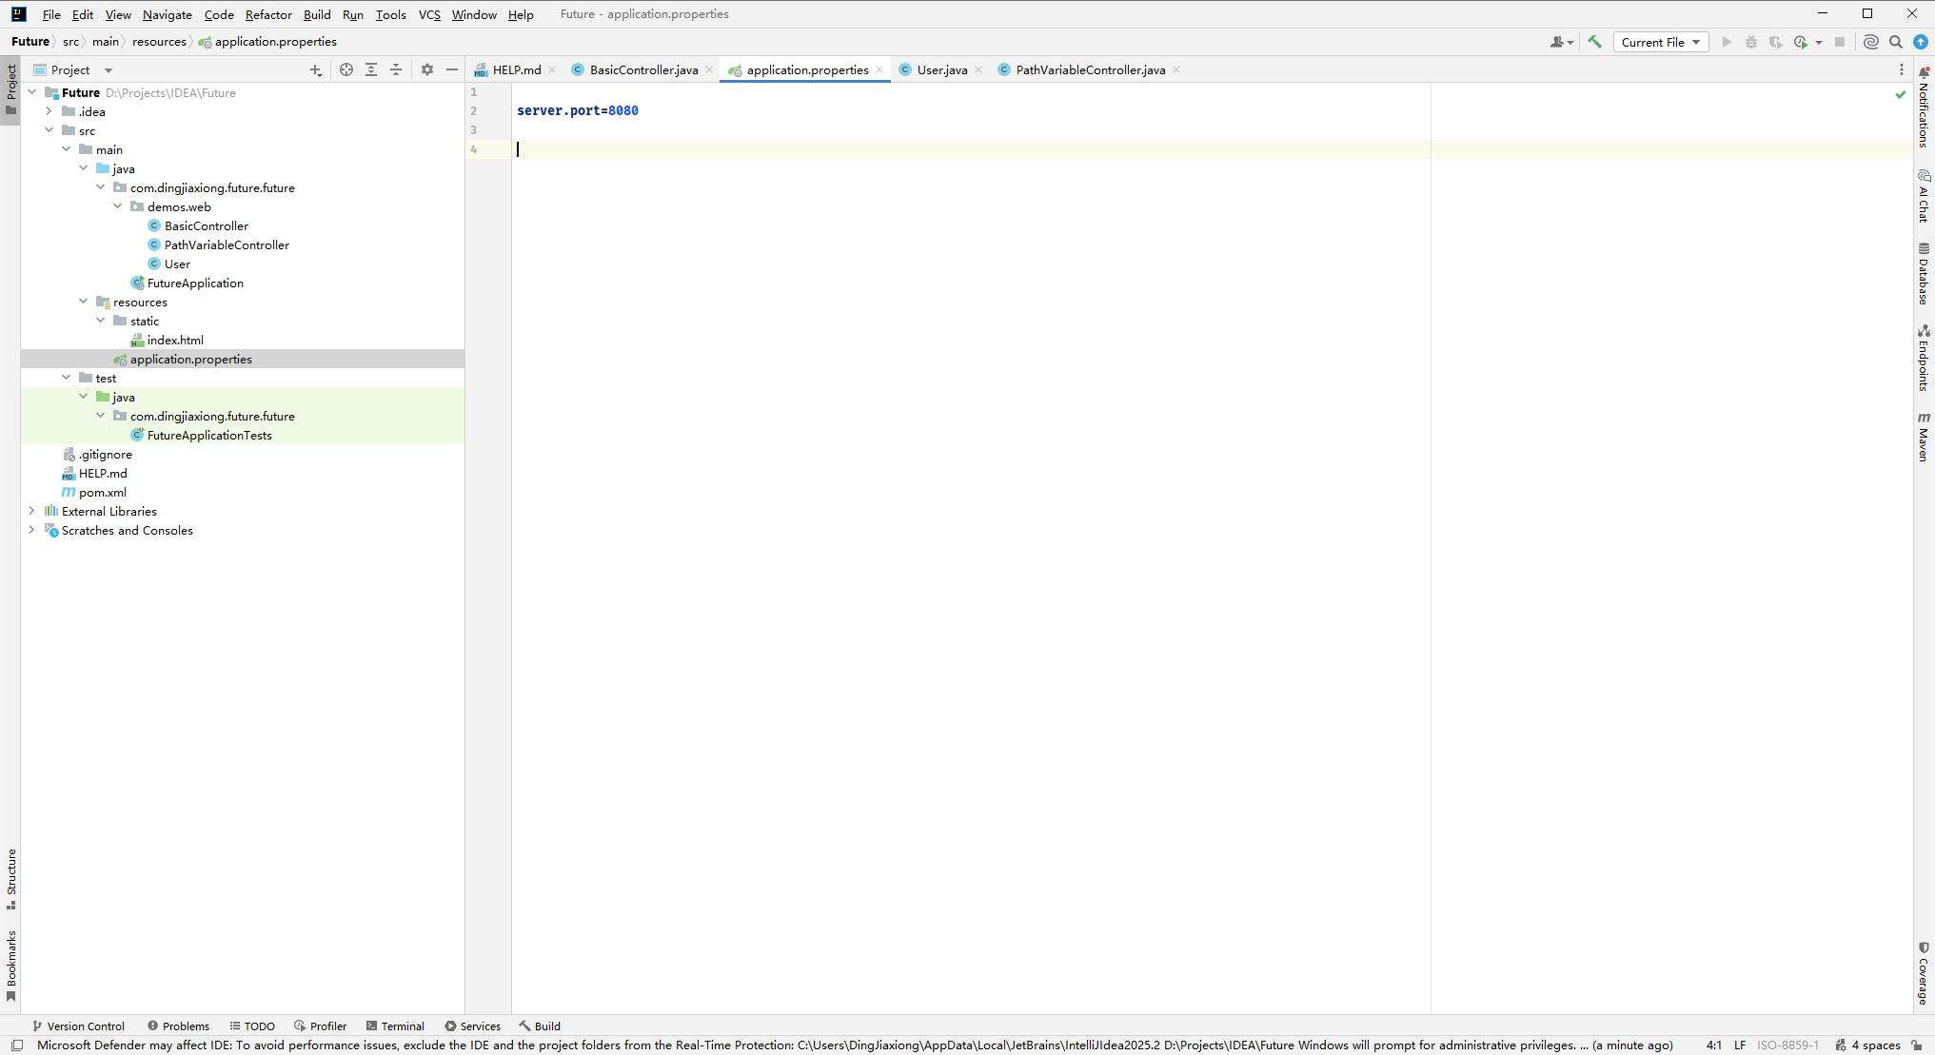Toggle tool window bars icon at bottom-left
Screen dimensions: 1935x1055
(17, 1045)
